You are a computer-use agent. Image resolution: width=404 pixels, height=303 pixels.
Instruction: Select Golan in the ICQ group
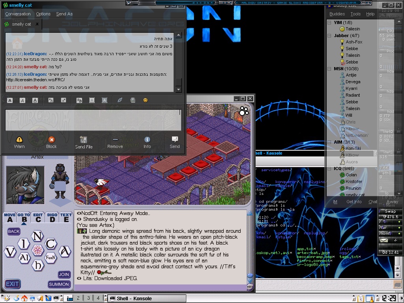click(351, 175)
